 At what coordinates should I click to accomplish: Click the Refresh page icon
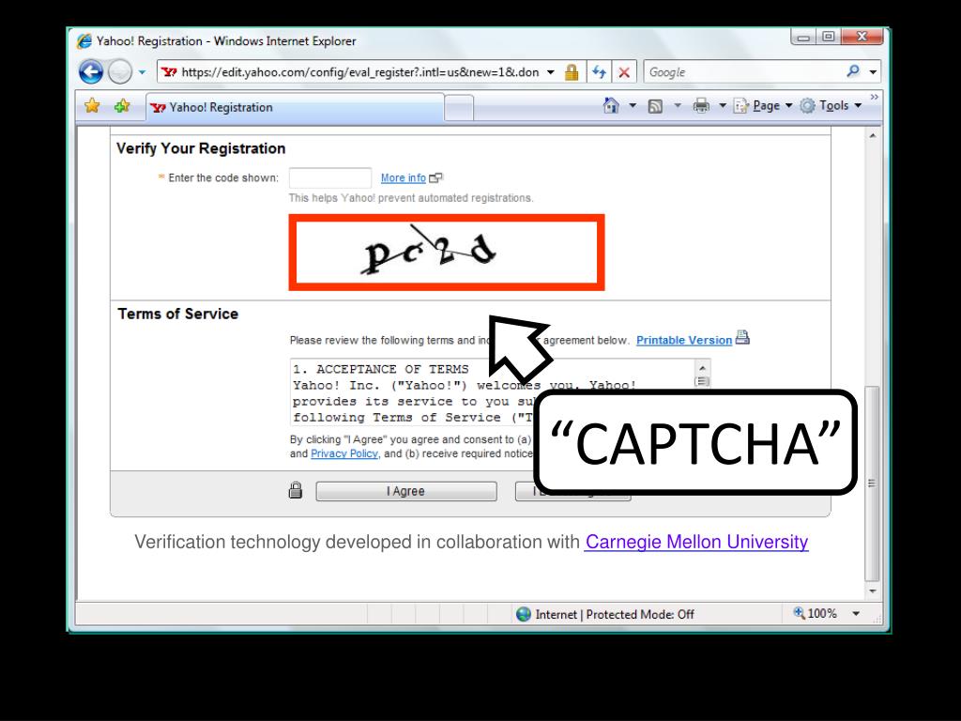tap(600, 72)
